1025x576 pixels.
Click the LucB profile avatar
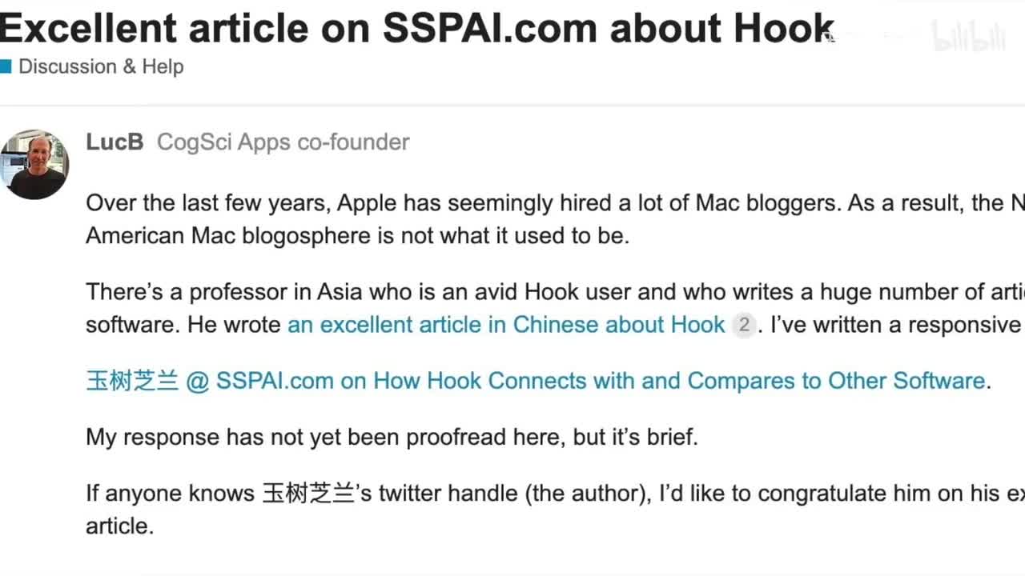click(x=34, y=165)
